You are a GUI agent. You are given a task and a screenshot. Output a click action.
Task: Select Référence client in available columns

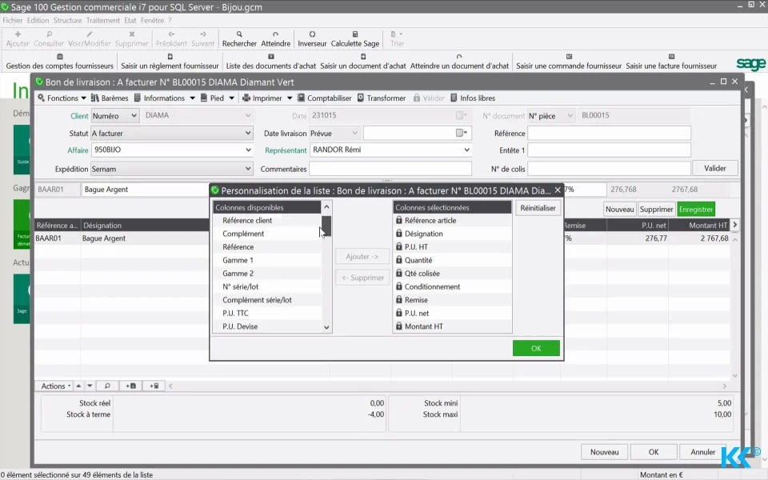pyautogui.click(x=267, y=221)
